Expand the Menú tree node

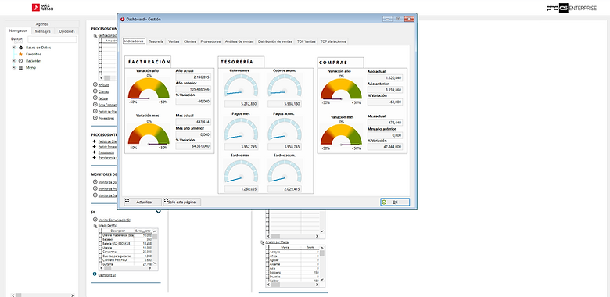point(13,67)
